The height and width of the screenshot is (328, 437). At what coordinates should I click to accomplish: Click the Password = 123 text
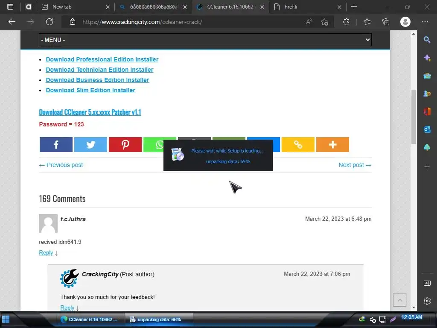[61, 124]
